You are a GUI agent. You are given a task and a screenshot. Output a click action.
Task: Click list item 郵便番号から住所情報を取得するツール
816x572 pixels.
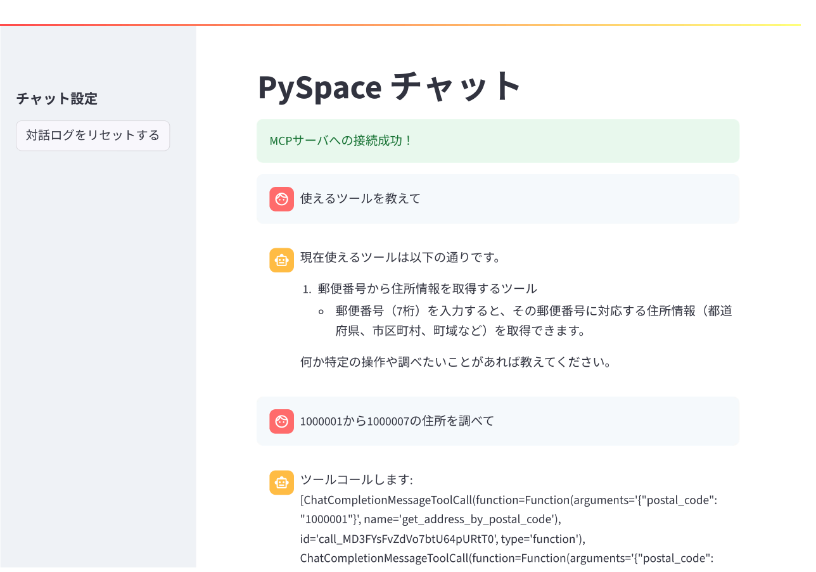[428, 288]
